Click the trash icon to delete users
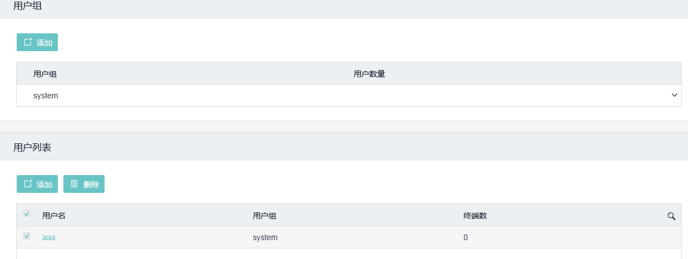Viewport: 688px width, 259px height. (x=74, y=184)
